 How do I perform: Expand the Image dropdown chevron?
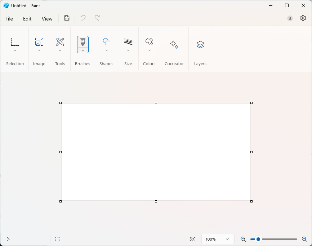tap(39, 50)
